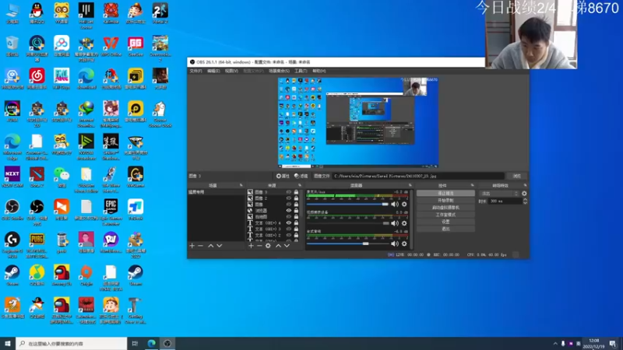Image resolution: width=623 pixels, height=350 pixels.
Task: Toggle visibility of 文本 (GDI+) 3 source
Action: pyautogui.click(x=289, y=229)
